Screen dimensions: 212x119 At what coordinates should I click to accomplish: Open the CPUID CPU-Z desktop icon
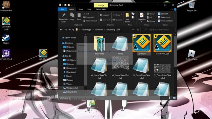pos(6,55)
